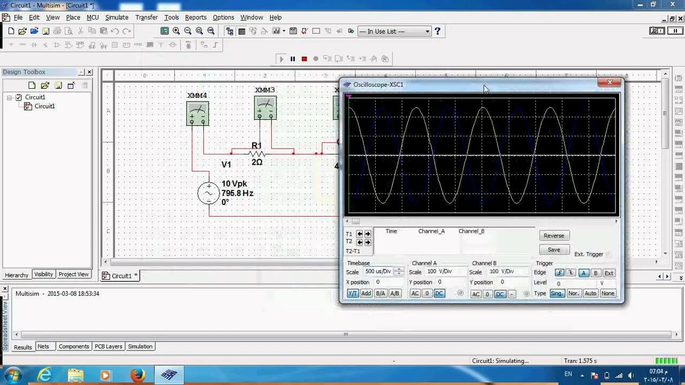Switch to the Nets tab
The width and height of the screenshot is (685, 385).
click(x=43, y=346)
